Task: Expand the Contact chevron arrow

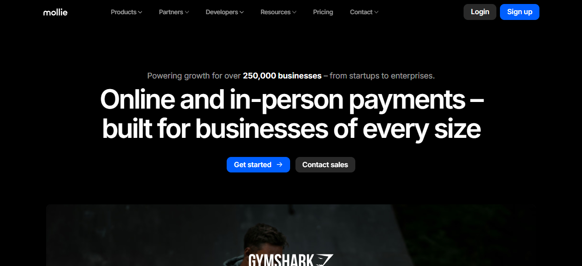Action: click(376, 12)
